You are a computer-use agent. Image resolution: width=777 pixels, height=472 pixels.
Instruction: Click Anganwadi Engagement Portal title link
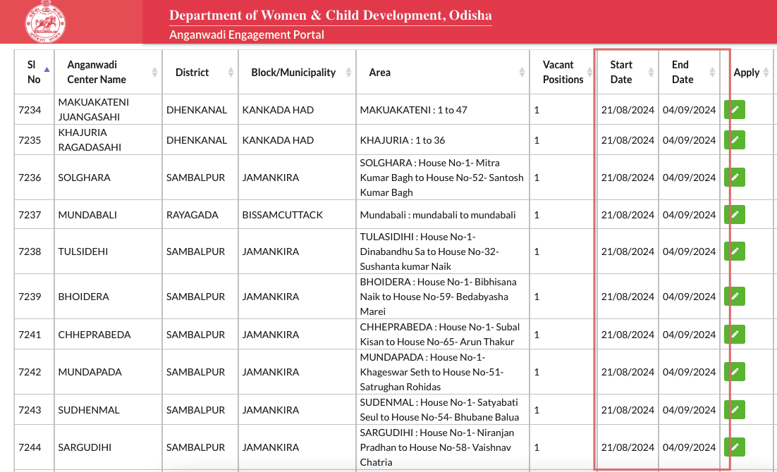(247, 35)
